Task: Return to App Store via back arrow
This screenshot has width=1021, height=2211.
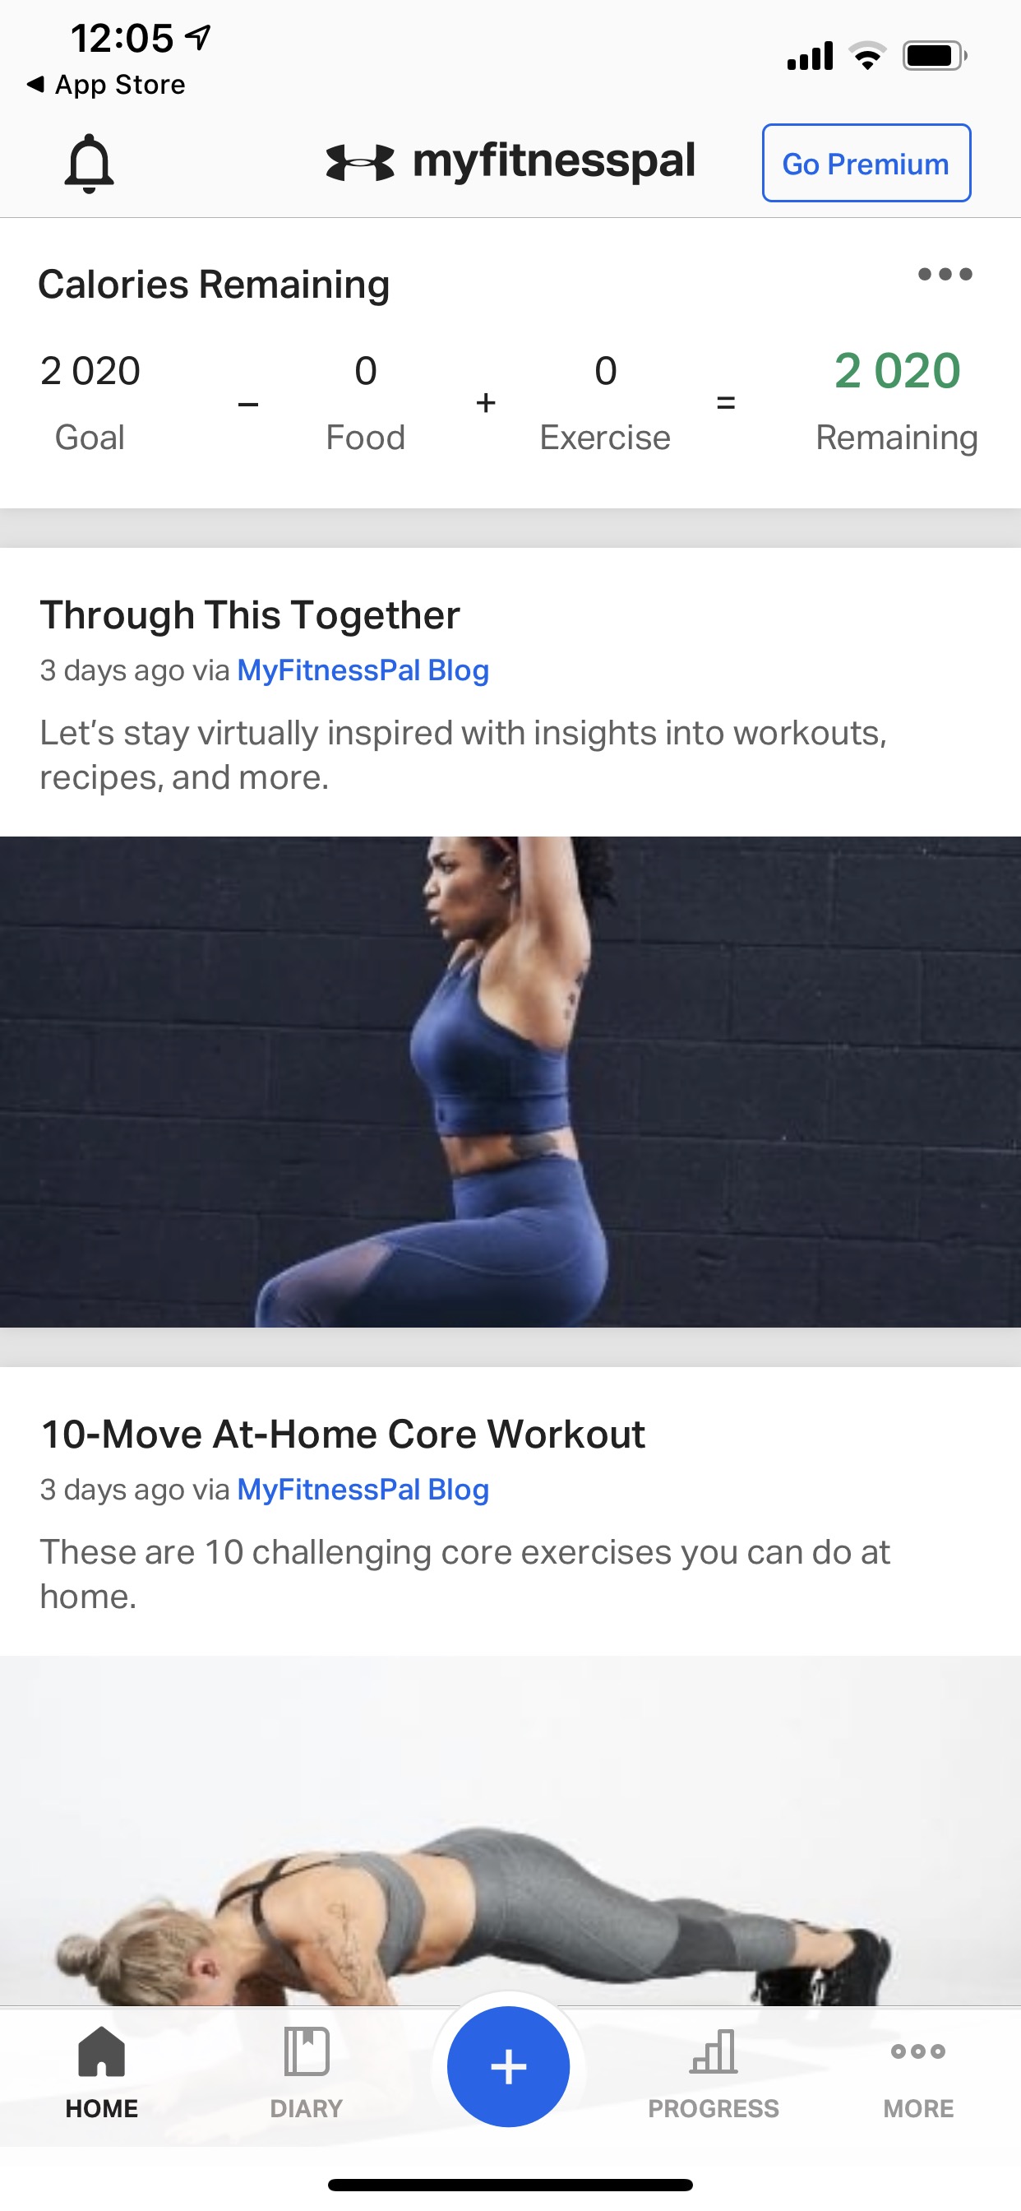Action: [105, 84]
